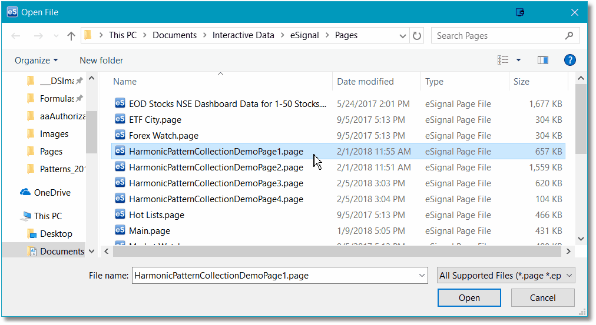
Task: Select the EOD Stocks NSE Dashboard file icon
Action: coord(120,103)
